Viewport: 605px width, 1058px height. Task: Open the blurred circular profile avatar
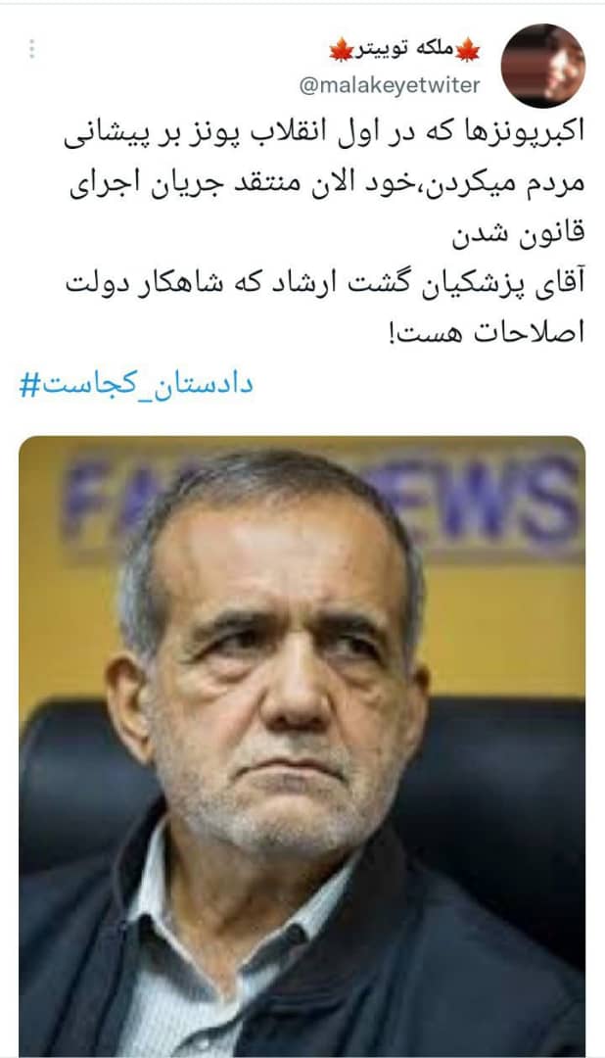click(543, 66)
